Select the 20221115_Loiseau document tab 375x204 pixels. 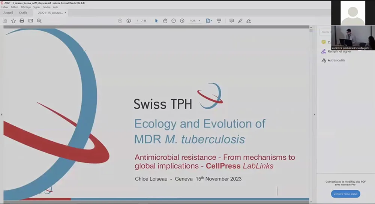[50, 13]
